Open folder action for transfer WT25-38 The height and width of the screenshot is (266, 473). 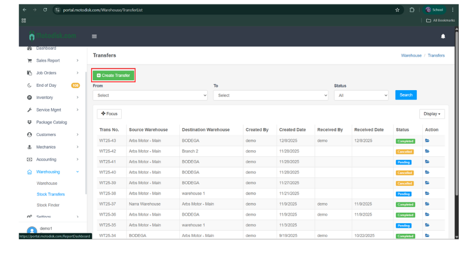pos(427,194)
